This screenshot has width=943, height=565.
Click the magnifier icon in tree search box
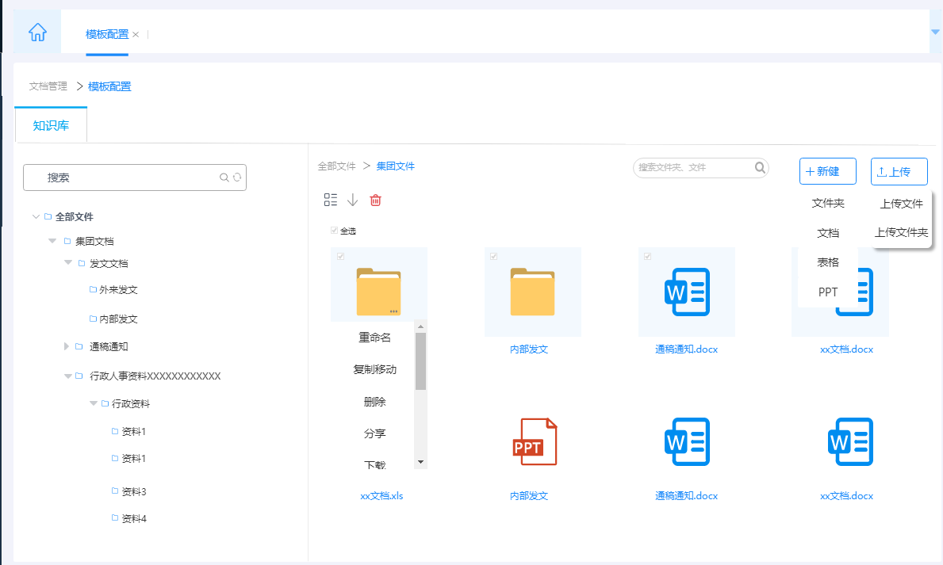pos(224,178)
